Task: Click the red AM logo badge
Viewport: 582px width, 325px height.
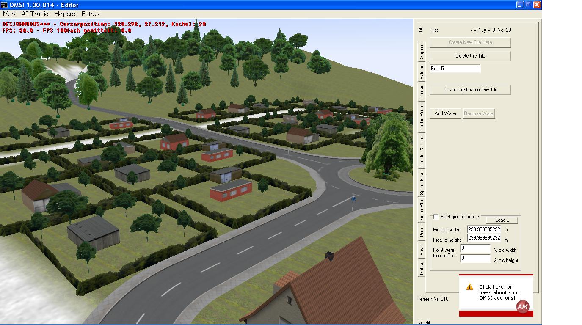Action: pos(523,307)
